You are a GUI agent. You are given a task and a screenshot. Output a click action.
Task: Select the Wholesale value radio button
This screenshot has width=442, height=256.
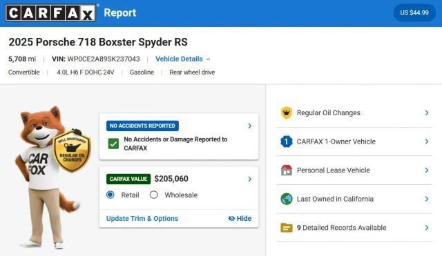153,195
